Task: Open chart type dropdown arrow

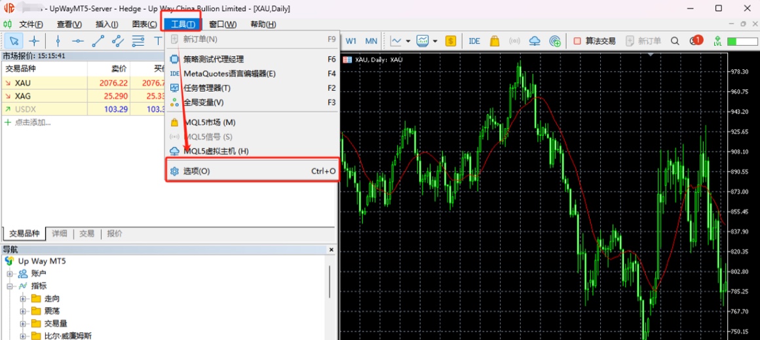Action: click(408, 41)
